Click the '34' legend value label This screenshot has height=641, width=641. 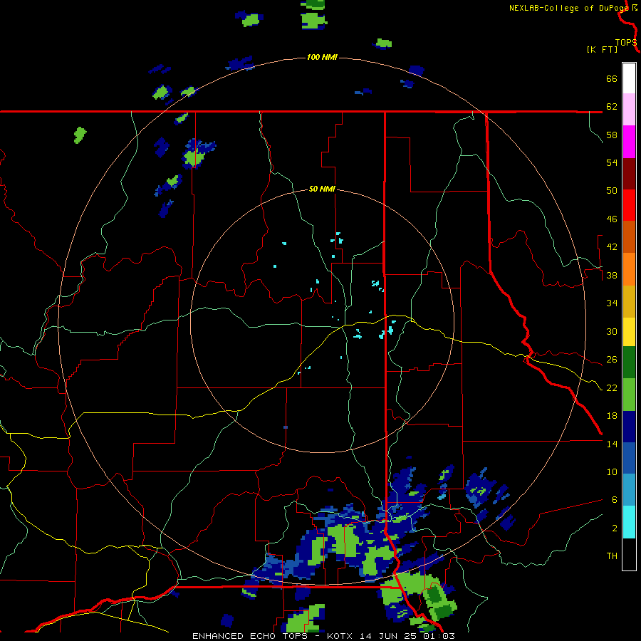[x=612, y=303]
